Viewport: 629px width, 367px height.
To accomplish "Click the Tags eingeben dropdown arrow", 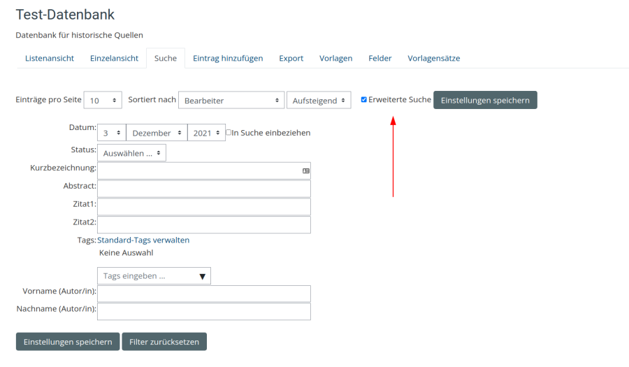I will pos(202,276).
